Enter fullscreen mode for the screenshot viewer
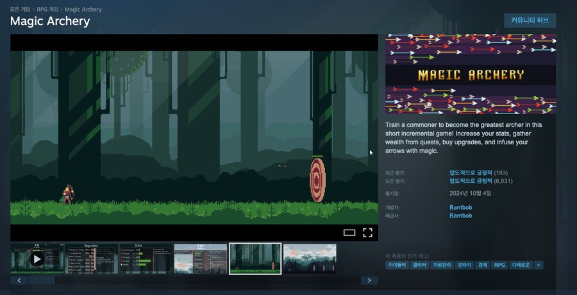 coord(367,232)
